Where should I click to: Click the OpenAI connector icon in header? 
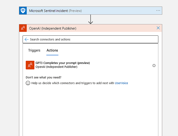(23, 28)
